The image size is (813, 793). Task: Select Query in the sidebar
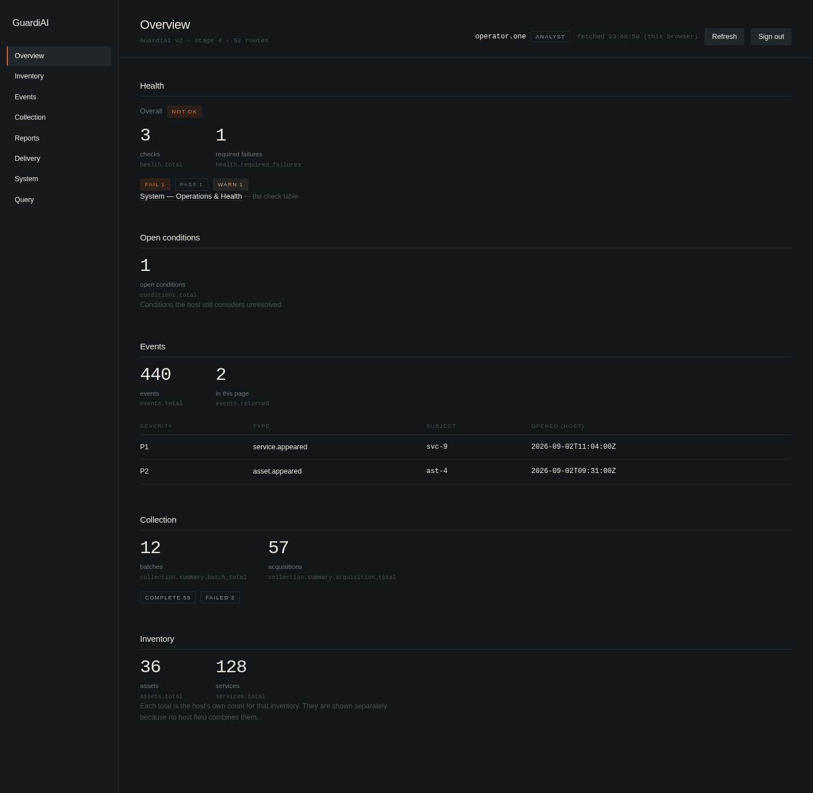(x=59, y=200)
